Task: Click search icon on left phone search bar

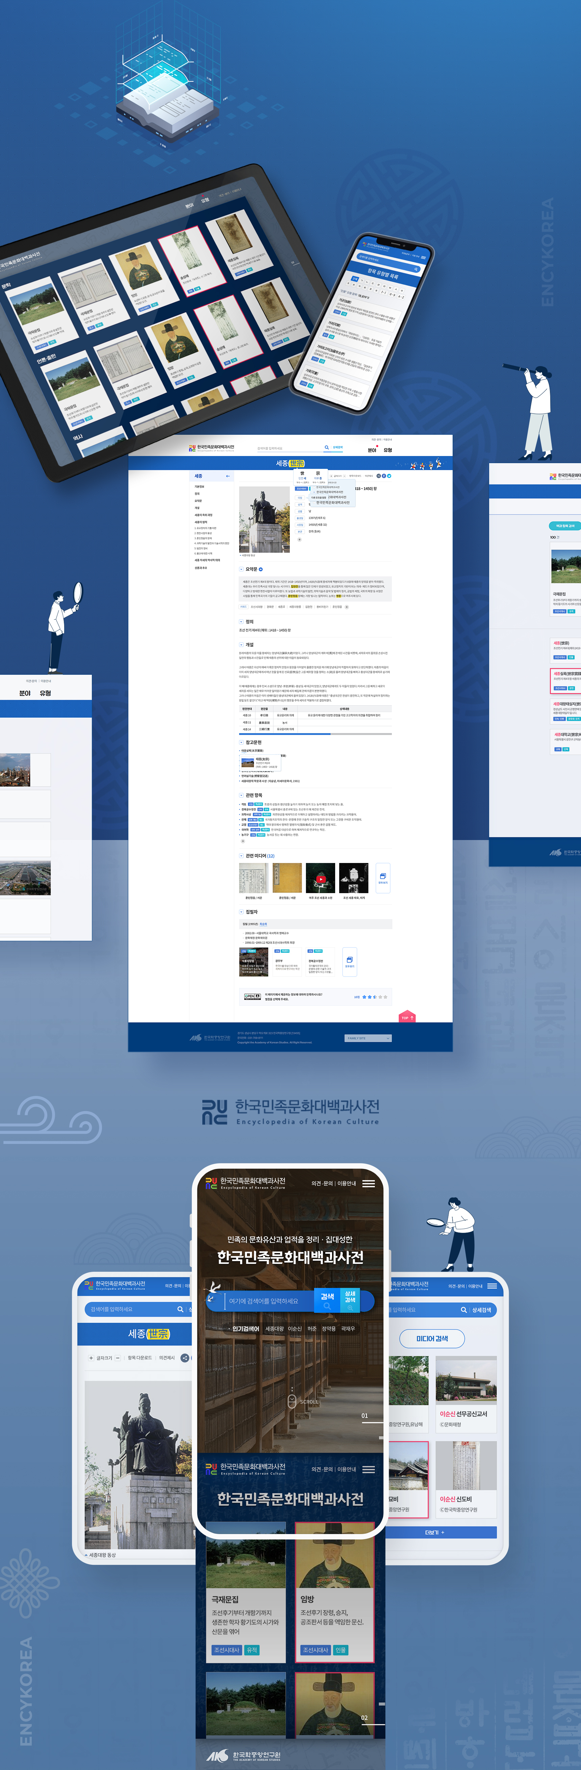Action: click(x=180, y=1309)
